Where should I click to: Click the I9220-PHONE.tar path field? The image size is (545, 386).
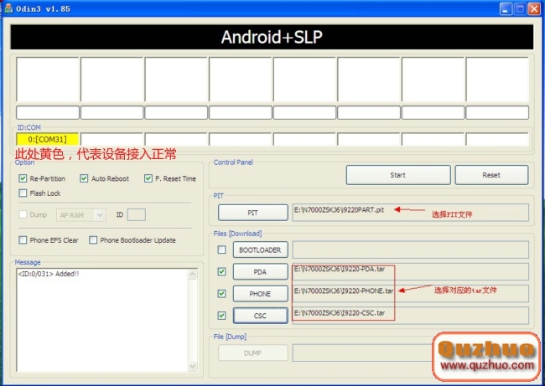point(411,294)
